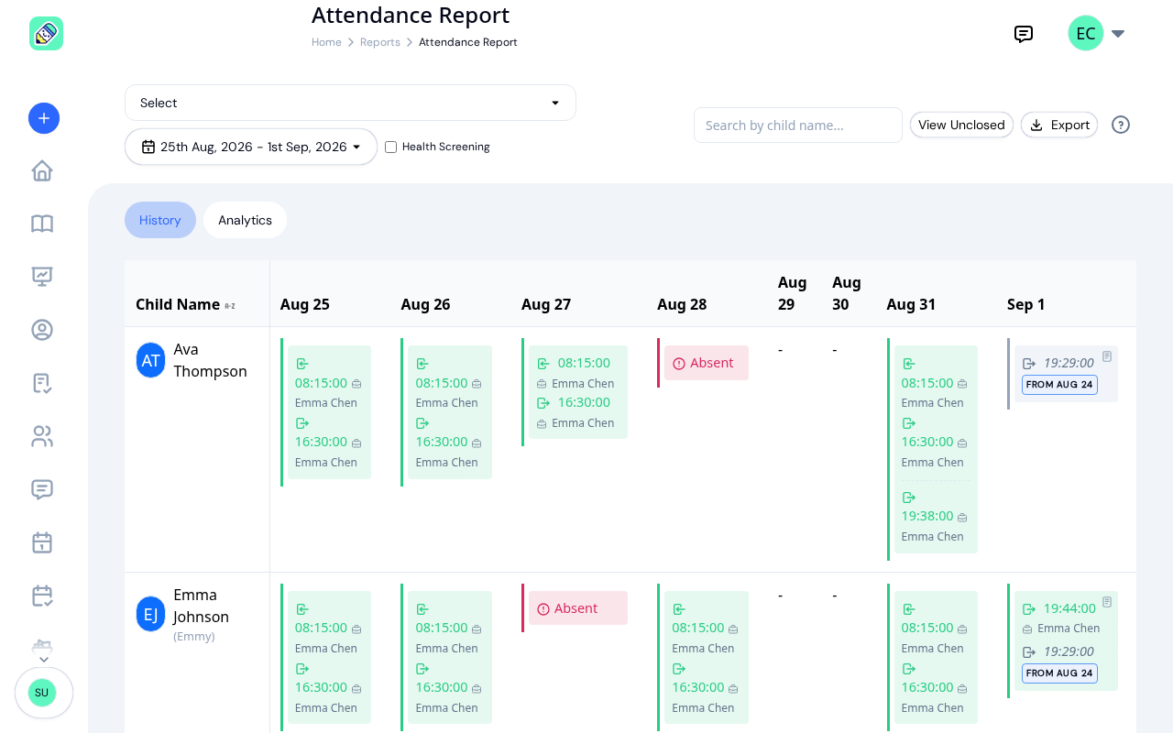Screen dimensions: 1173x733
Task: Click the note icon on Emma's Sep 1 entry
Action: click(x=1107, y=602)
